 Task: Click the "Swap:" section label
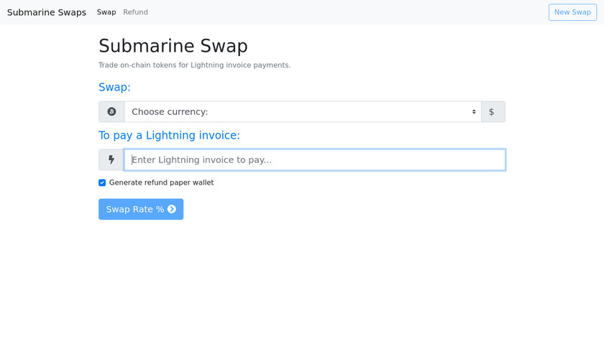114,88
